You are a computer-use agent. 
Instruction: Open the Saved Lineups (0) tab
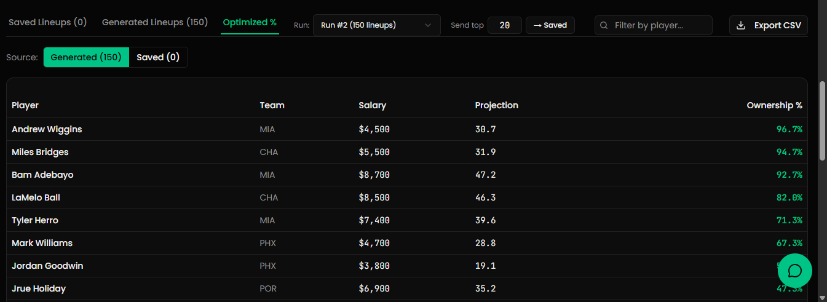47,22
